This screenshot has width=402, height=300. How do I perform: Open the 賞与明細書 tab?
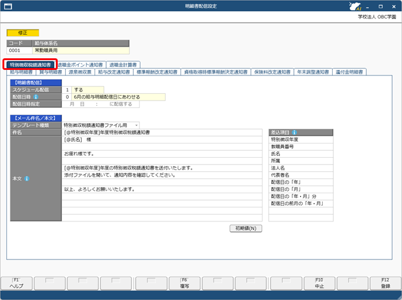click(50, 72)
